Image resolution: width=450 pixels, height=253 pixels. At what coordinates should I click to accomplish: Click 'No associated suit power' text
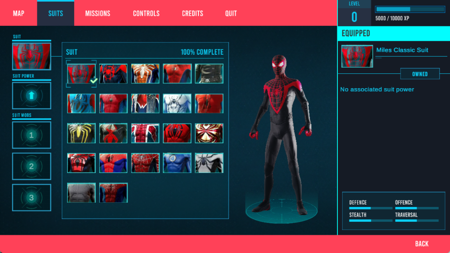click(377, 90)
